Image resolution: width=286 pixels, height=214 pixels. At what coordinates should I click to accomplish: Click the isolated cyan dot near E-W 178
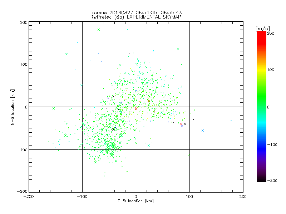coord(231,121)
